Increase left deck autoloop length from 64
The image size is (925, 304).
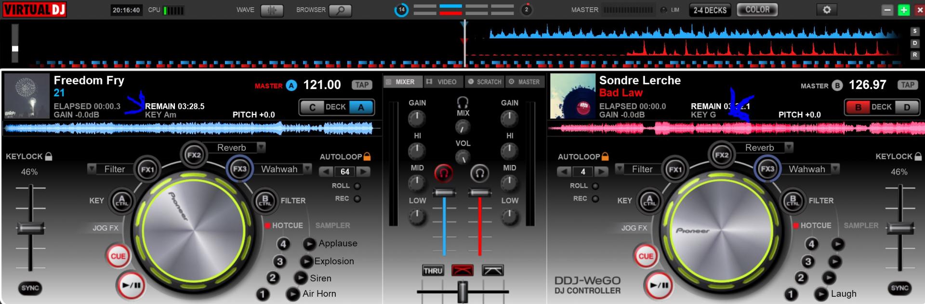coord(363,172)
